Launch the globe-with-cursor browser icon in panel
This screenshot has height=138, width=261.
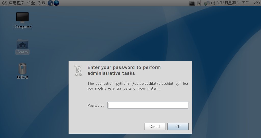(50, 3)
